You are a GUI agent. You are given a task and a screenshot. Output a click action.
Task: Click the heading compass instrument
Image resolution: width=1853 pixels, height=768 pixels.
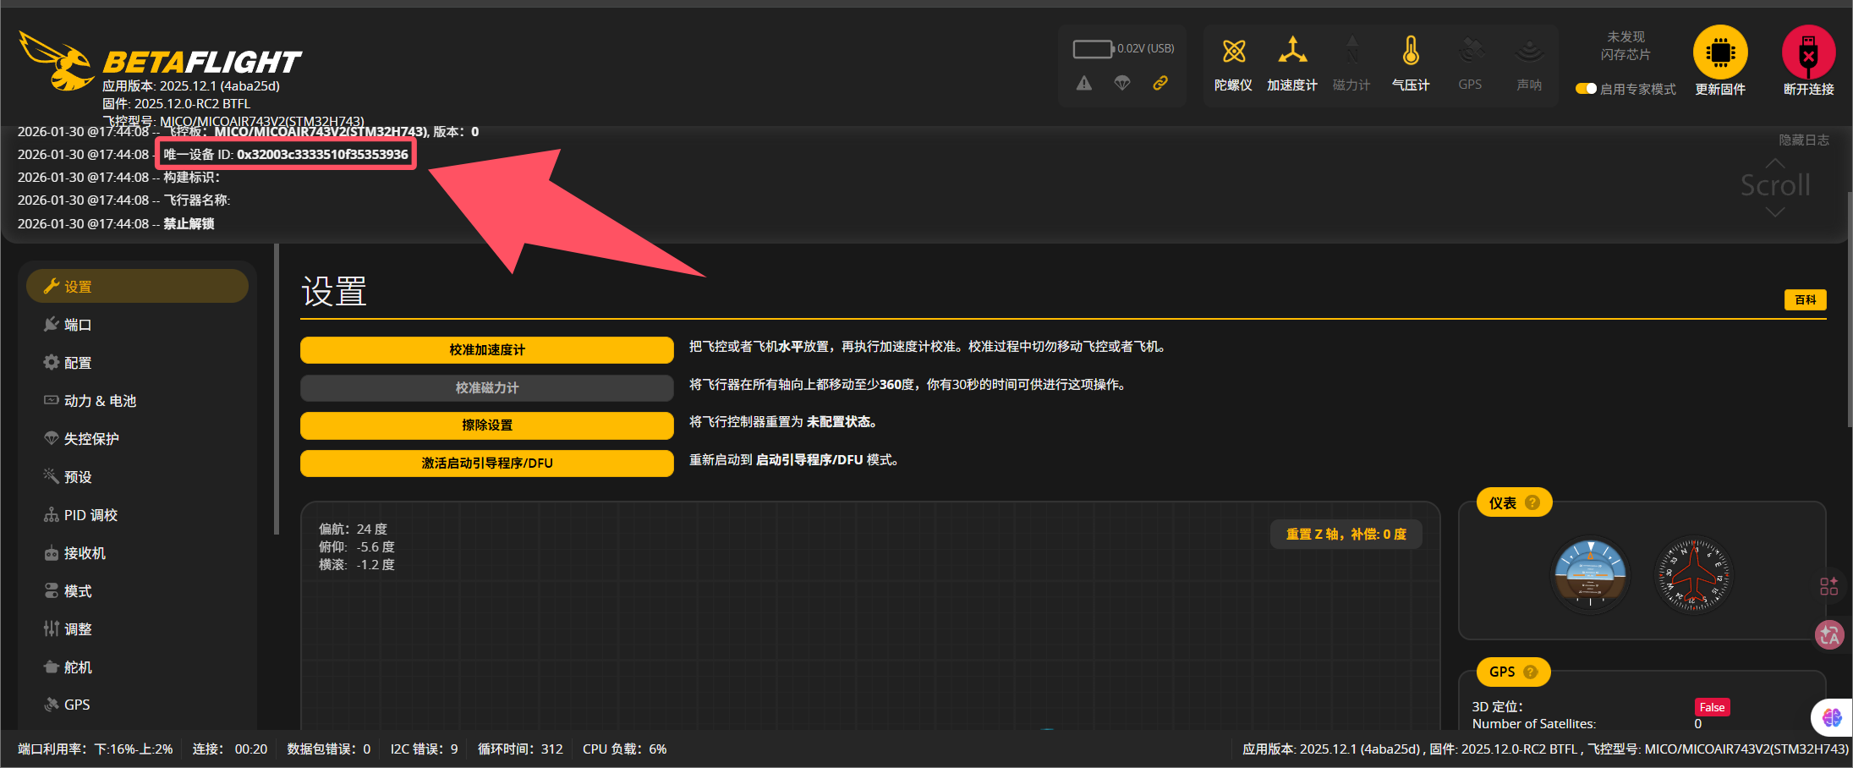[x=1693, y=576]
